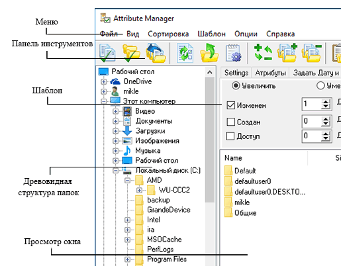The width and height of the screenshot is (341, 274).
Task: Switch to the Задать Дату и tab
Action: [x=316, y=73]
